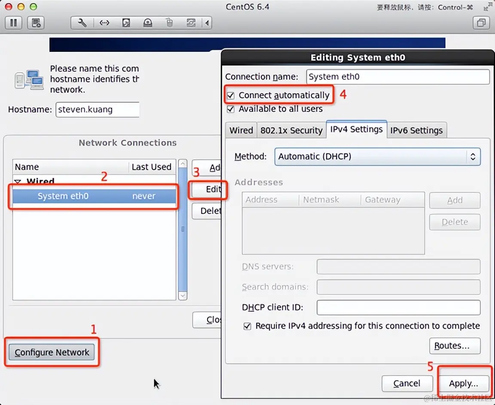Viewport: 495px width, 405px height.
Task: Open the Routes… dialog
Action: pyautogui.click(x=455, y=346)
